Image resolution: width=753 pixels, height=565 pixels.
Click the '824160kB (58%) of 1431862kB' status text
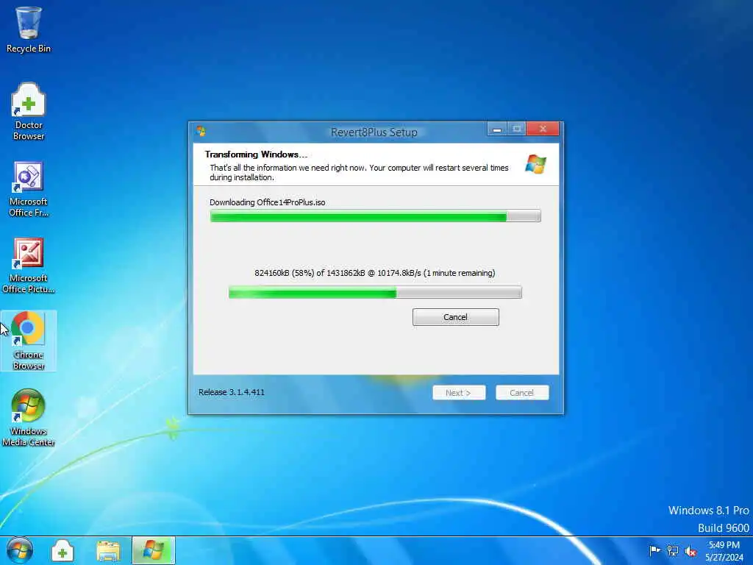click(374, 273)
